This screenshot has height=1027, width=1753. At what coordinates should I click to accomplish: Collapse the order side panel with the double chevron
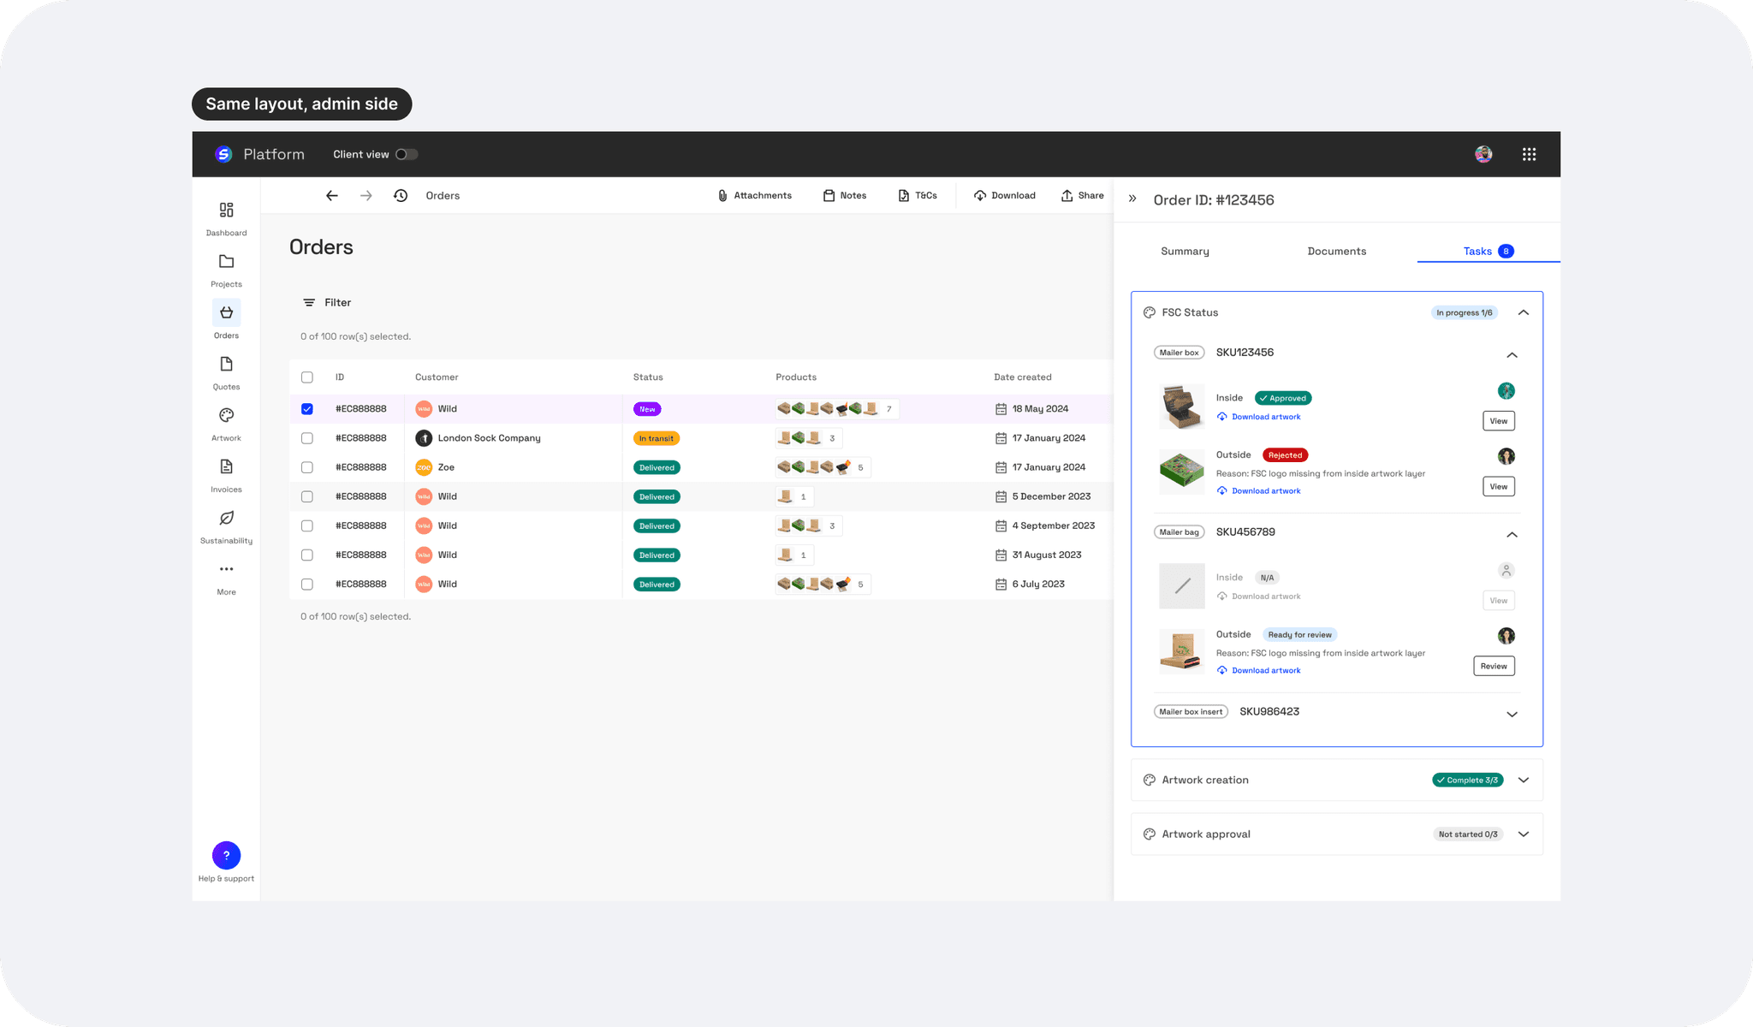click(1132, 199)
